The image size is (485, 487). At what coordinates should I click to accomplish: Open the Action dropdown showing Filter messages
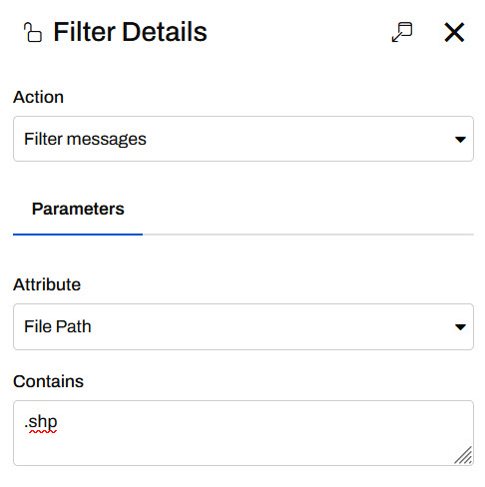pyautogui.click(x=243, y=139)
